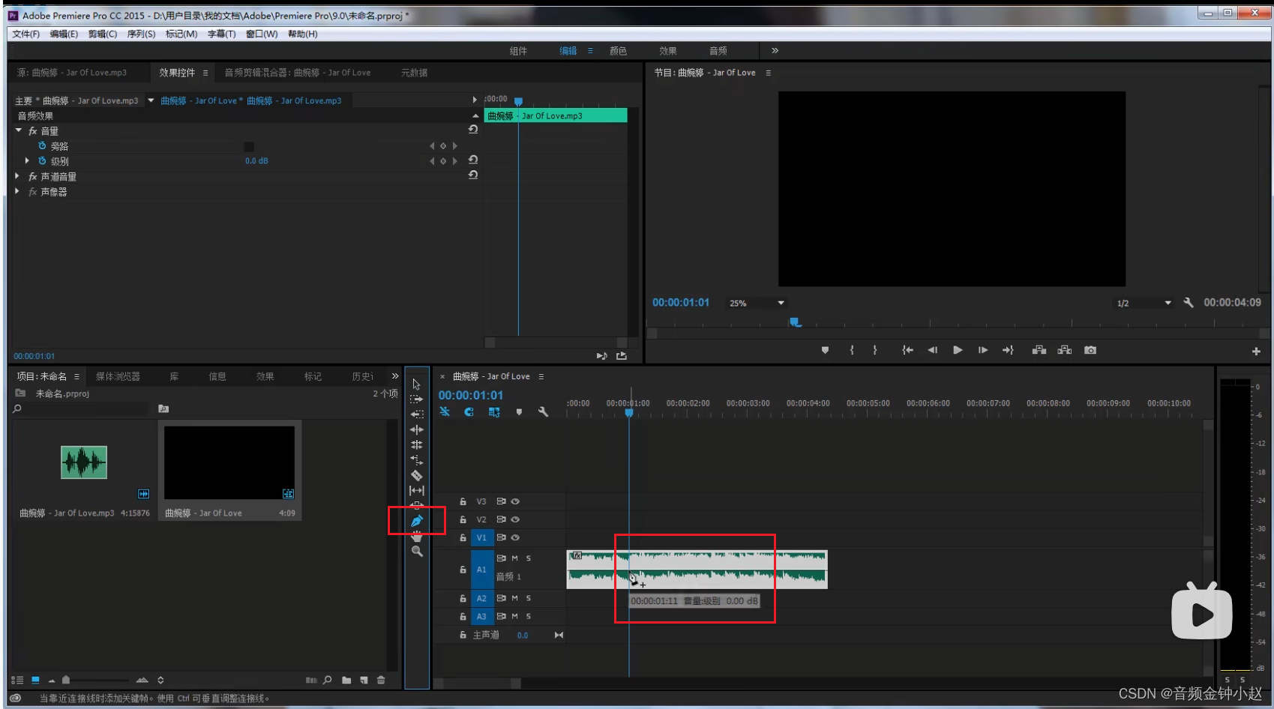Image resolution: width=1274 pixels, height=709 pixels.
Task: Toggle lock on track V3
Action: click(x=463, y=501)
